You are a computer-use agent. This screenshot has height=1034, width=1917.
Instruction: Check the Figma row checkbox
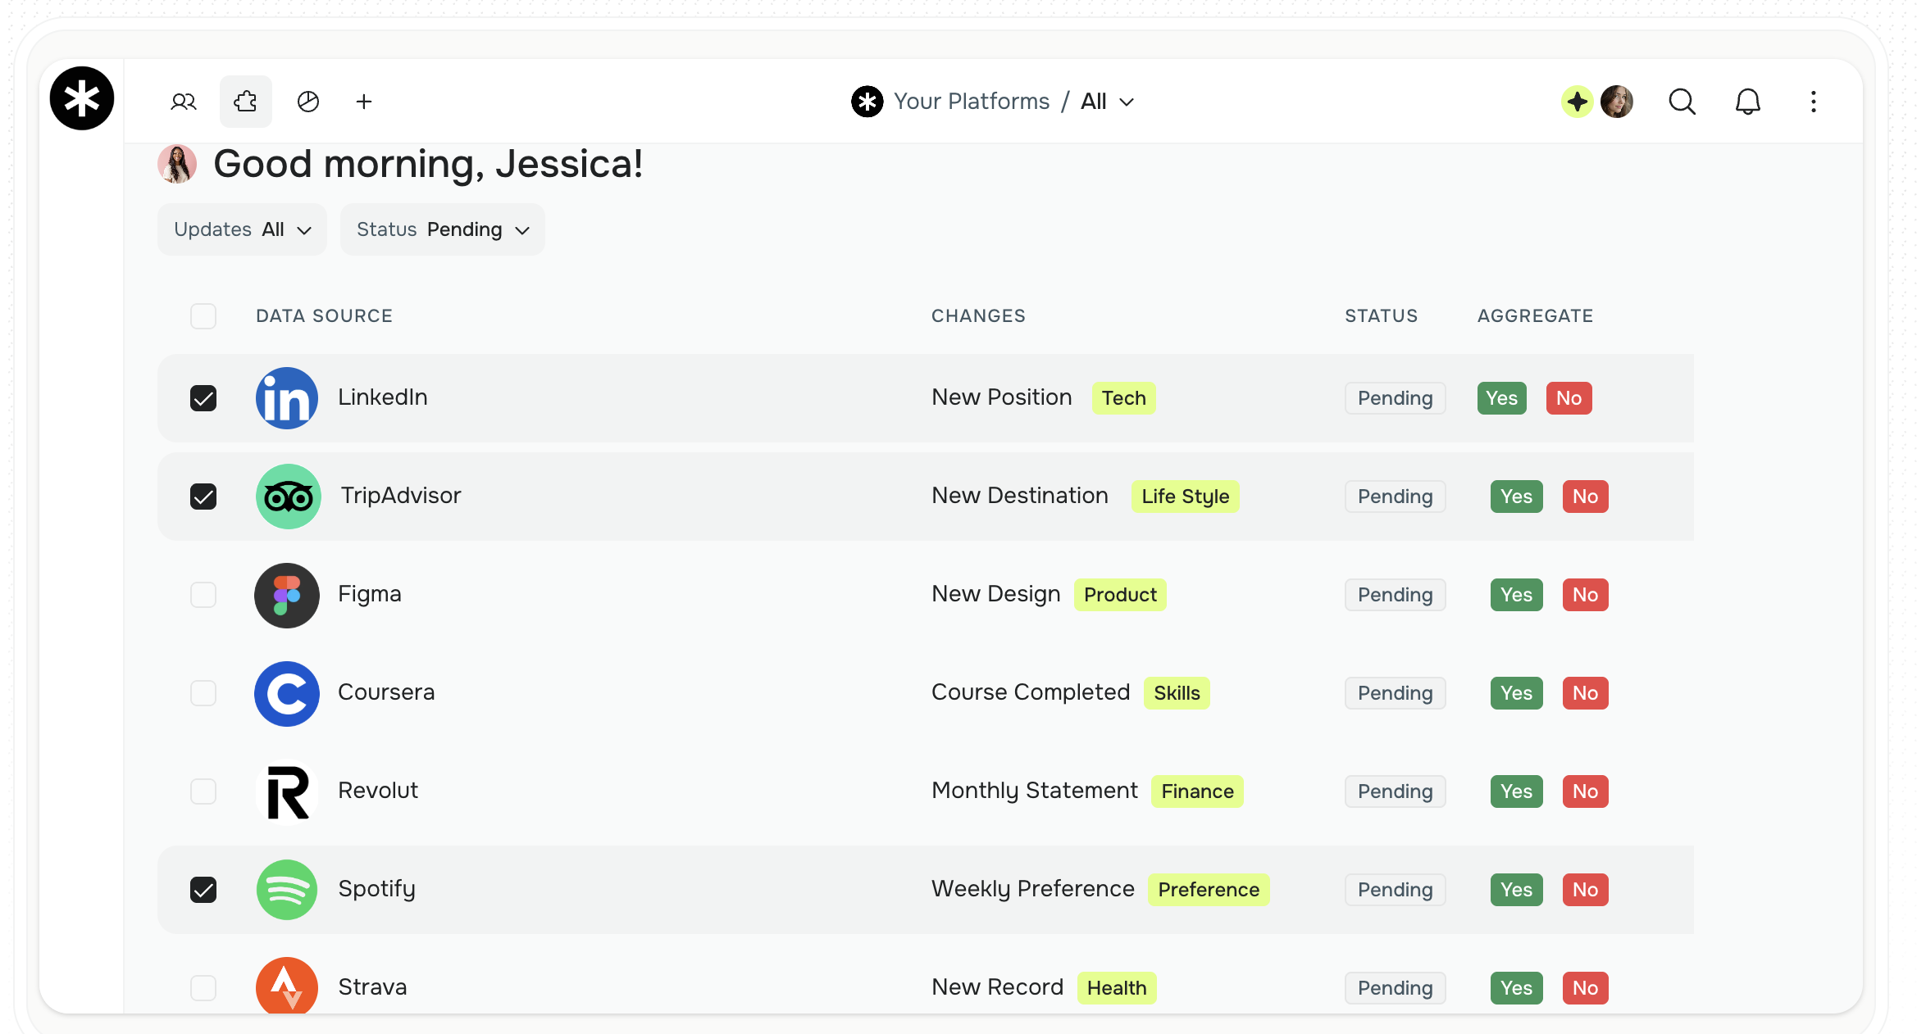203,595
